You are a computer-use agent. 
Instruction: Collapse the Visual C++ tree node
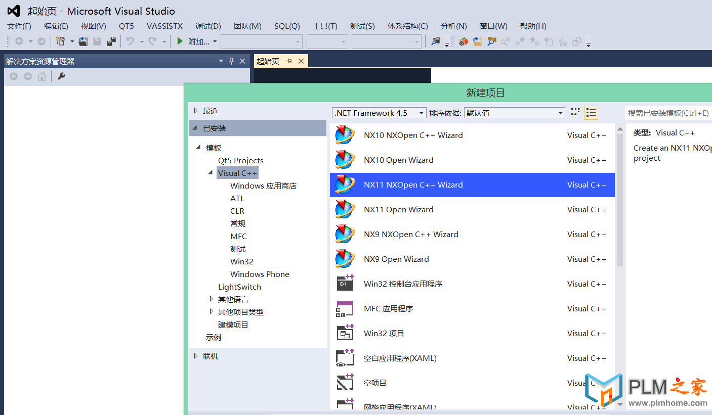click(211, 173)
